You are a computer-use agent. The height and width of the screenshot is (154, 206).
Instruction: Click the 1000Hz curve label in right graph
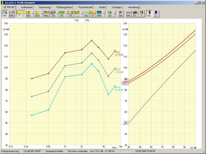125,85
